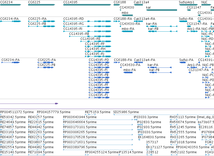This screenshot has height=156, width=214.
Task: Open EST SD25986.5prime
Action: point(126,112)
